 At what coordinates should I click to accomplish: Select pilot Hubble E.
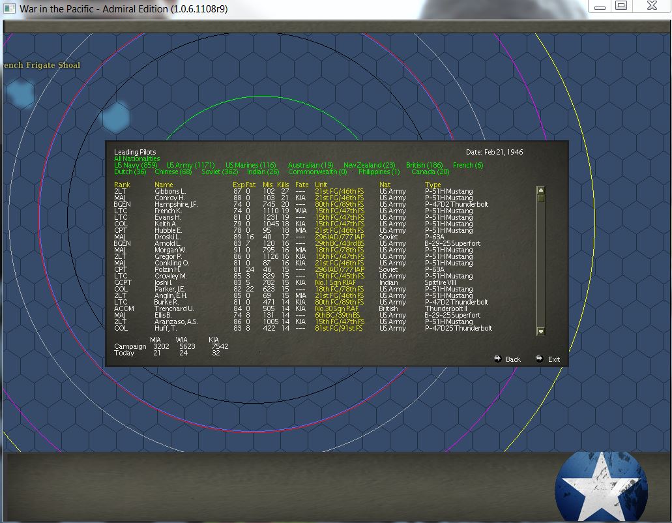[168, 230]
